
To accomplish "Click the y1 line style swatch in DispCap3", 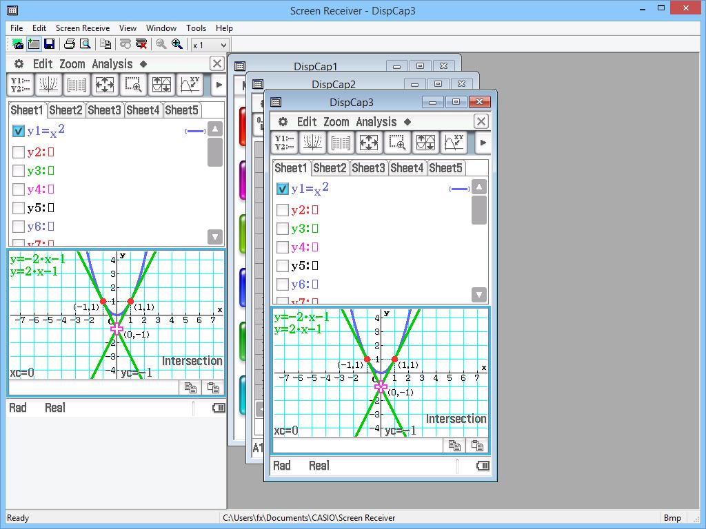I will coord(459,189).
